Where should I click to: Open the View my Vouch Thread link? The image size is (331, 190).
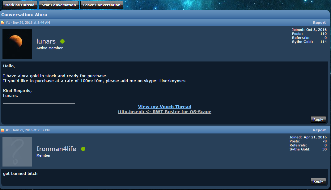tap(165, 107)
